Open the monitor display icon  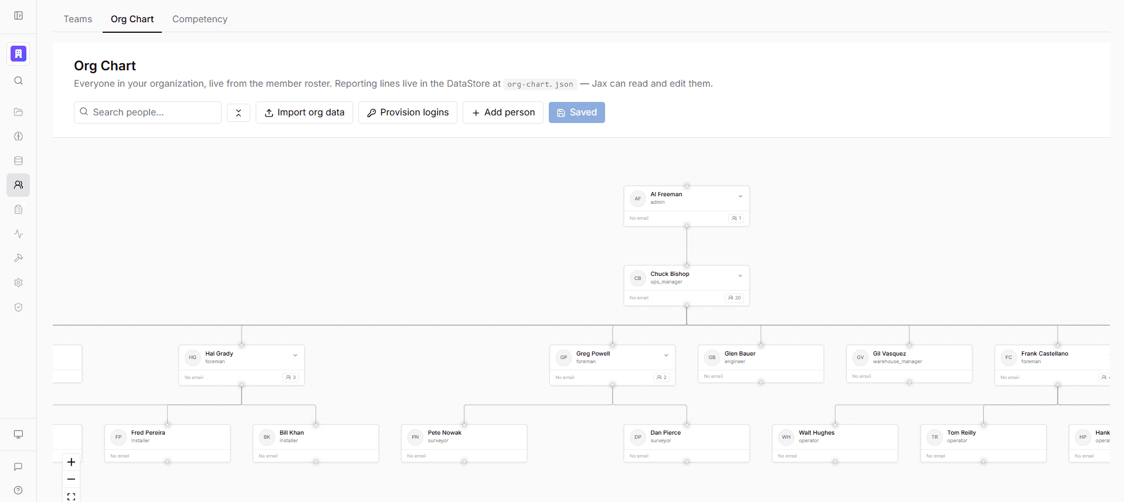pos(18,435)
